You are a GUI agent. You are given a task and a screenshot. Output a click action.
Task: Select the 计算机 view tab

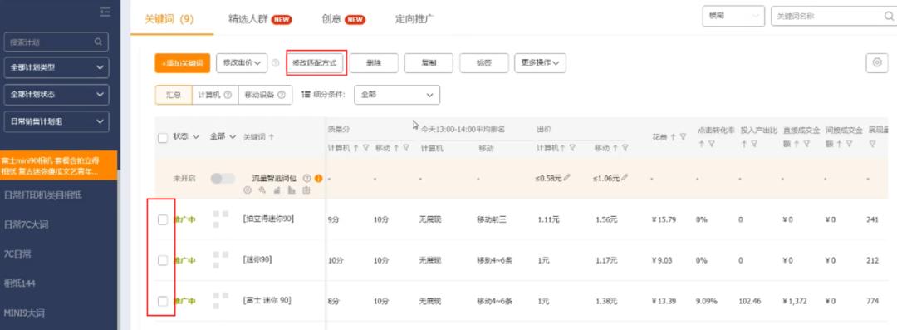pyautogui.click(x=214, y=95)
